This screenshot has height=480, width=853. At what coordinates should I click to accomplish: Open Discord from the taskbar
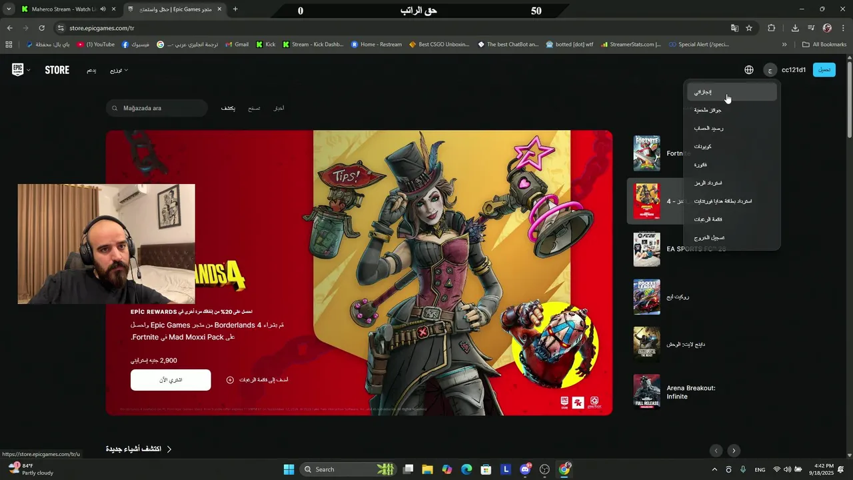point(525,469)
